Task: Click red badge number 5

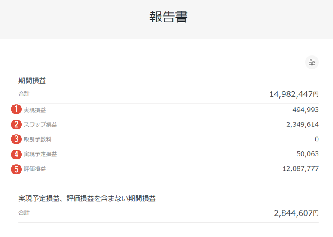Action: [x=16, y=169]
